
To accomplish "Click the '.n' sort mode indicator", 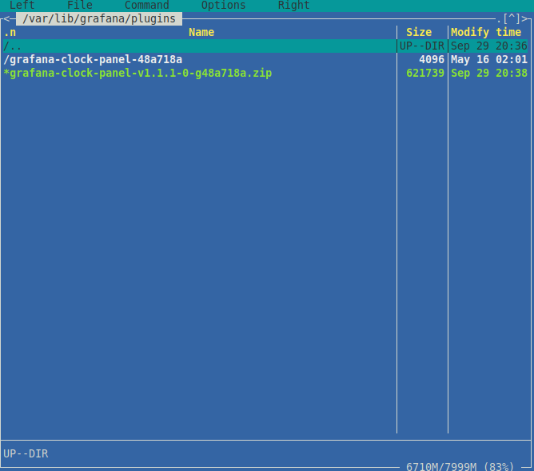I will pos(10,32).
